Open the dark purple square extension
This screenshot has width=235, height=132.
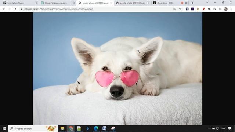tap(192, 9)
